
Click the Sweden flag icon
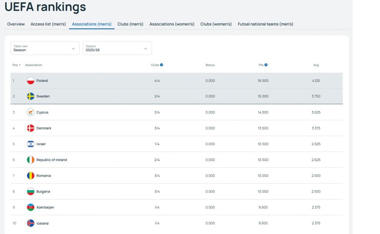click(x=30, y=96)
